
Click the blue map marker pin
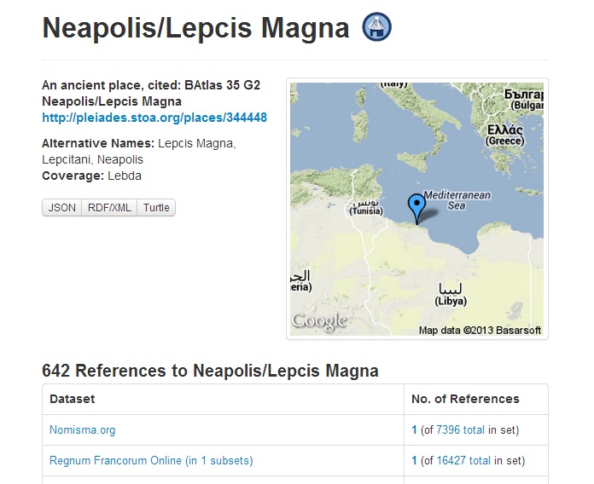point(416,207)
